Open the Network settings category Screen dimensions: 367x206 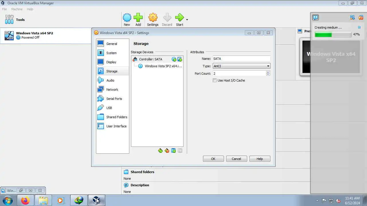[113, 90]
